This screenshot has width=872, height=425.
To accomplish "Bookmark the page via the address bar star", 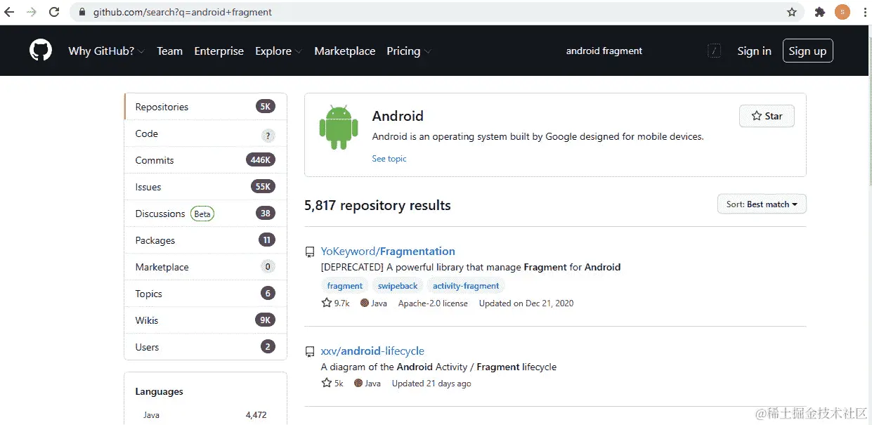I will [790, 11].
